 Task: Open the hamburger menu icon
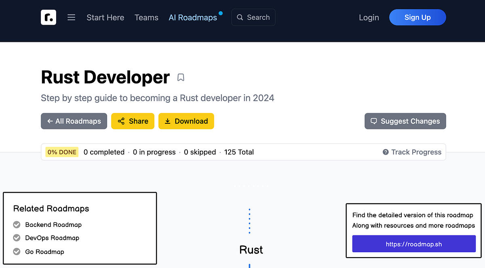click(x=71, y=17)
